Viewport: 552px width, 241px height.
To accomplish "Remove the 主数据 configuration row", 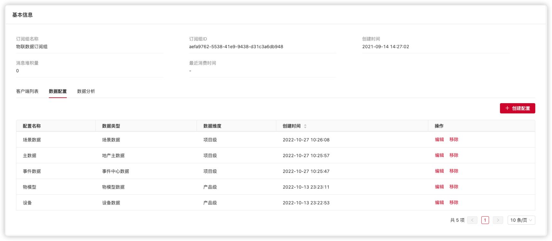I will click(454, 155).
